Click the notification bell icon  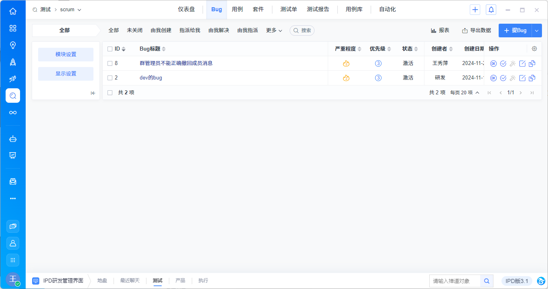(x=491, y=10)
